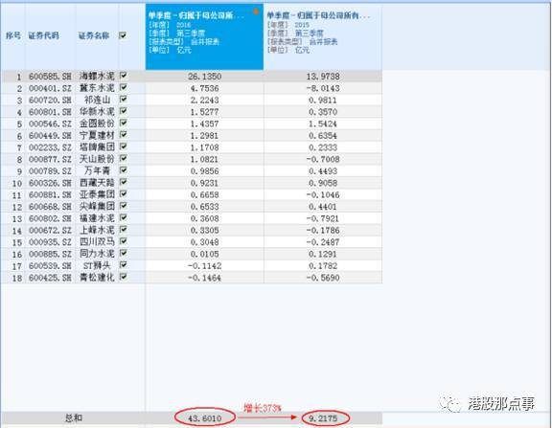Select the 2015 third-quarter column header

[323, 37]
